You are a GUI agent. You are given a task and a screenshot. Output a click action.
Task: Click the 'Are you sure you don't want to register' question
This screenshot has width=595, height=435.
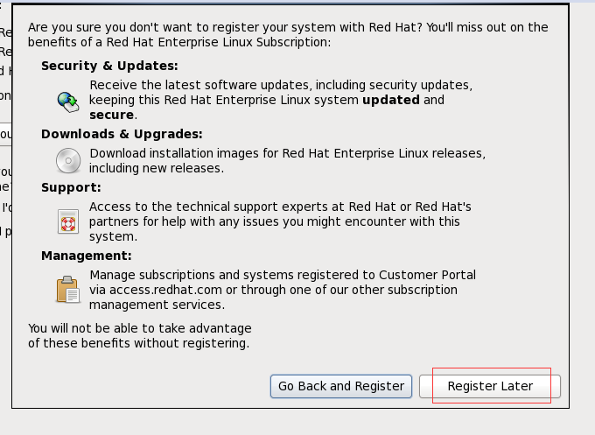(288, 34)
